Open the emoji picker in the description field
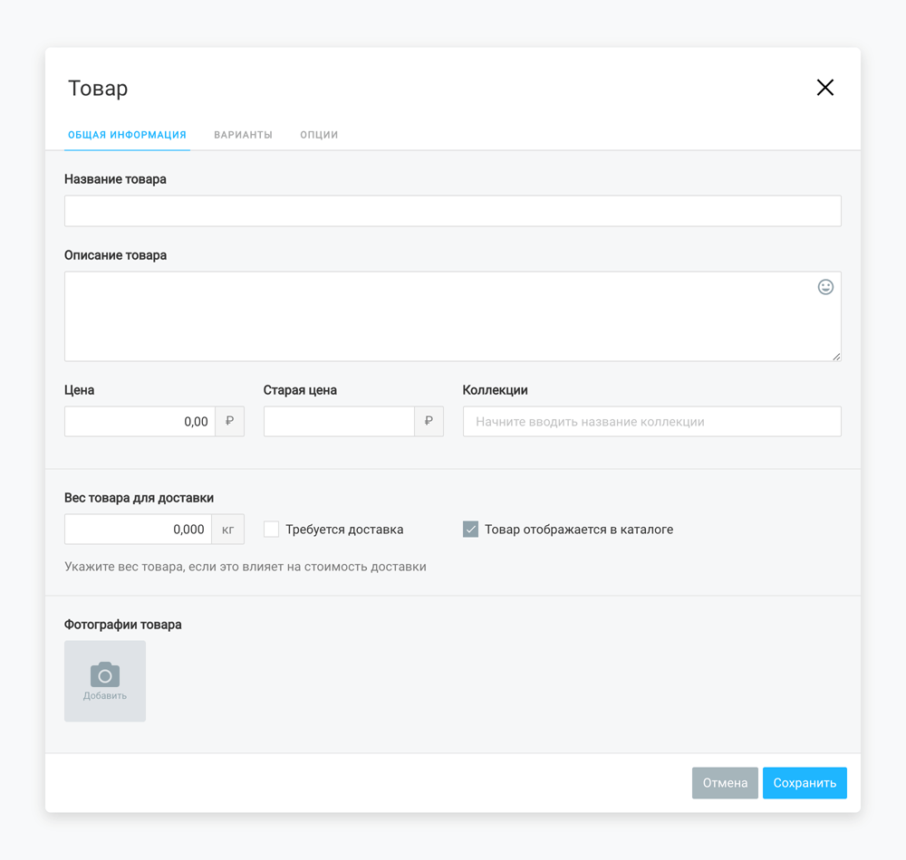 coord(825,287)
